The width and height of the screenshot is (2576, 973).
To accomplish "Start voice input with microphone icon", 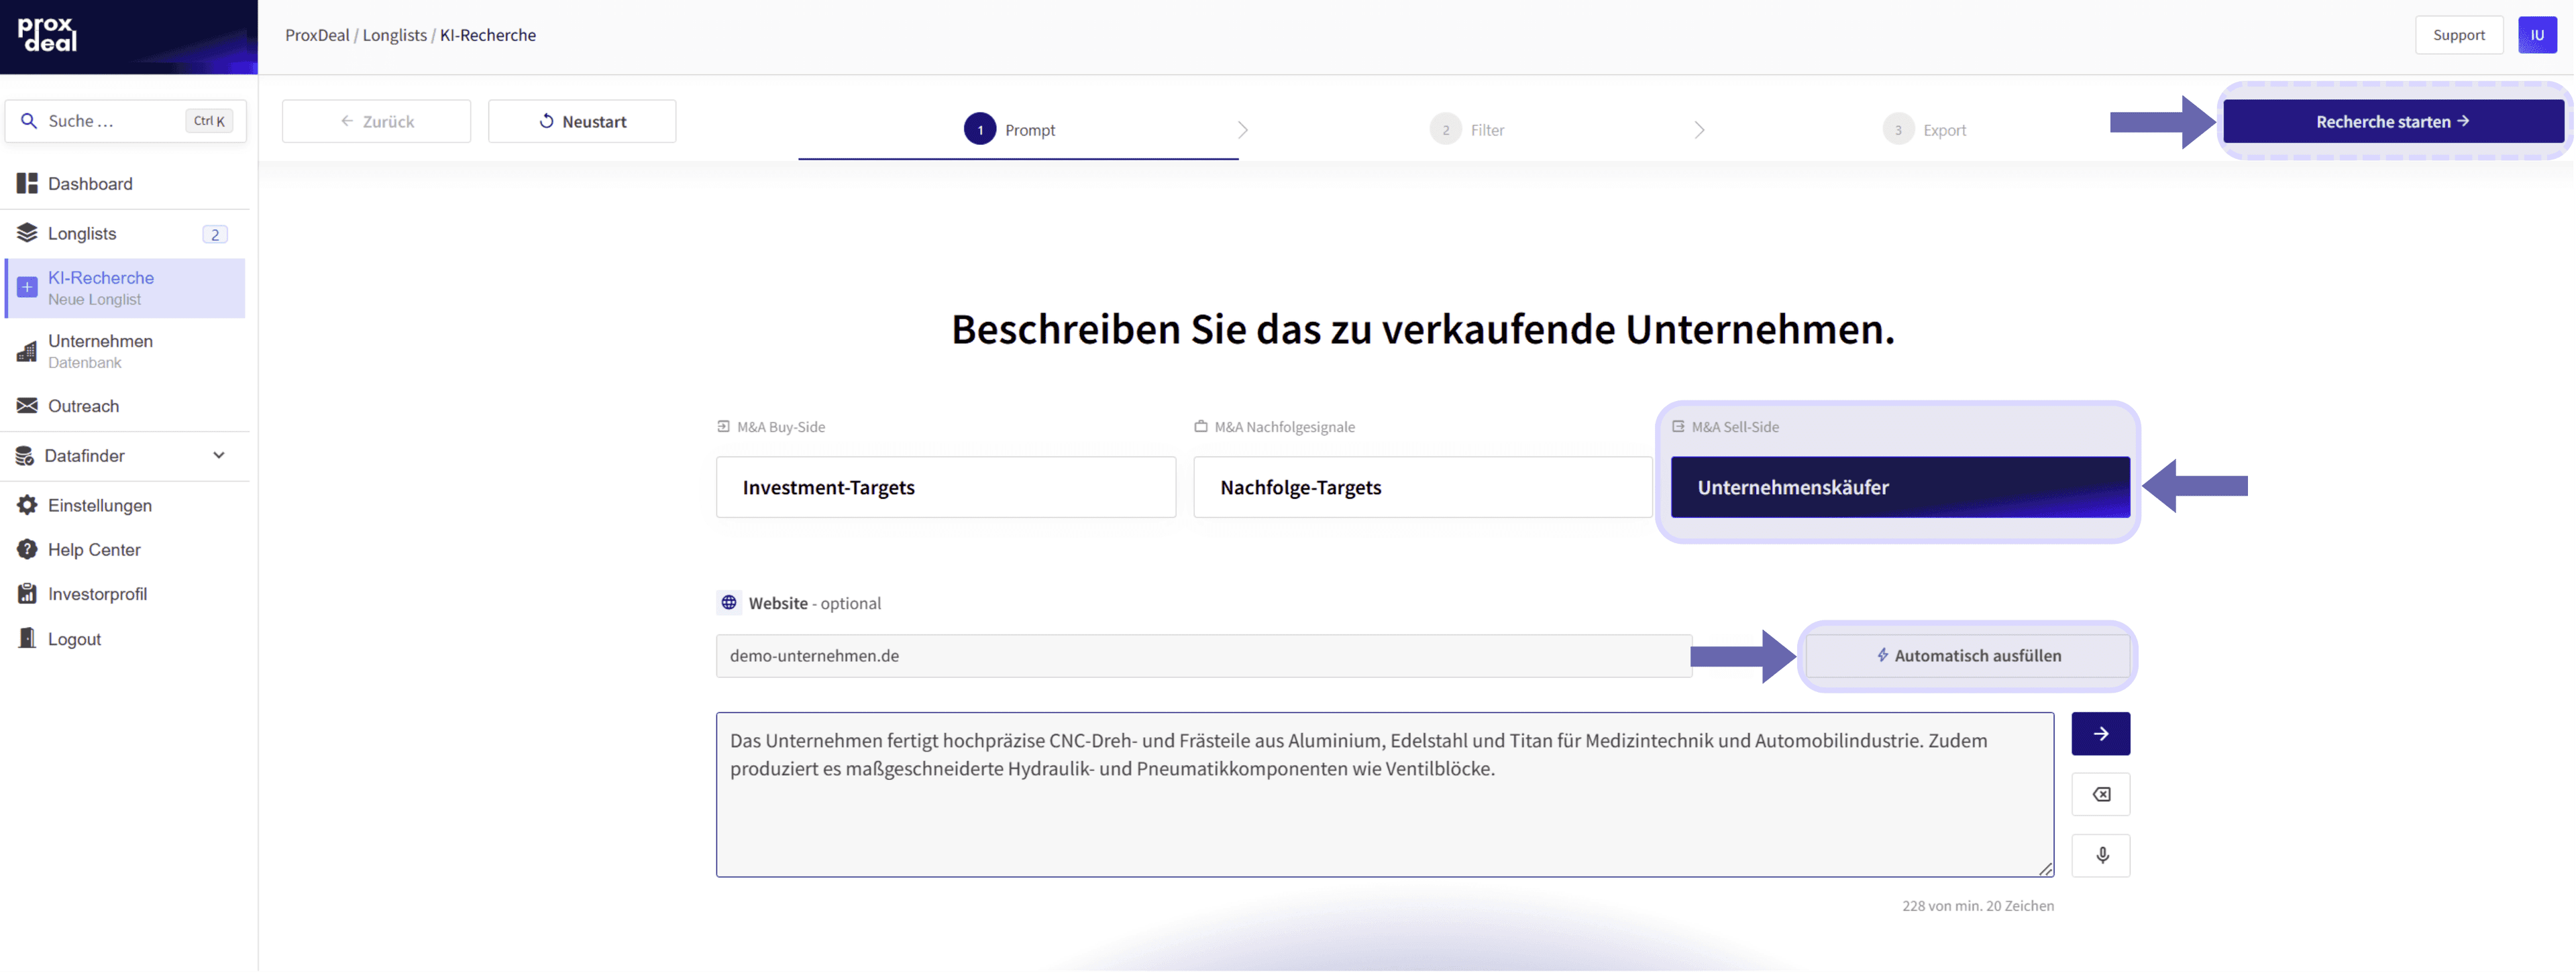I will tap(2101, 857).
